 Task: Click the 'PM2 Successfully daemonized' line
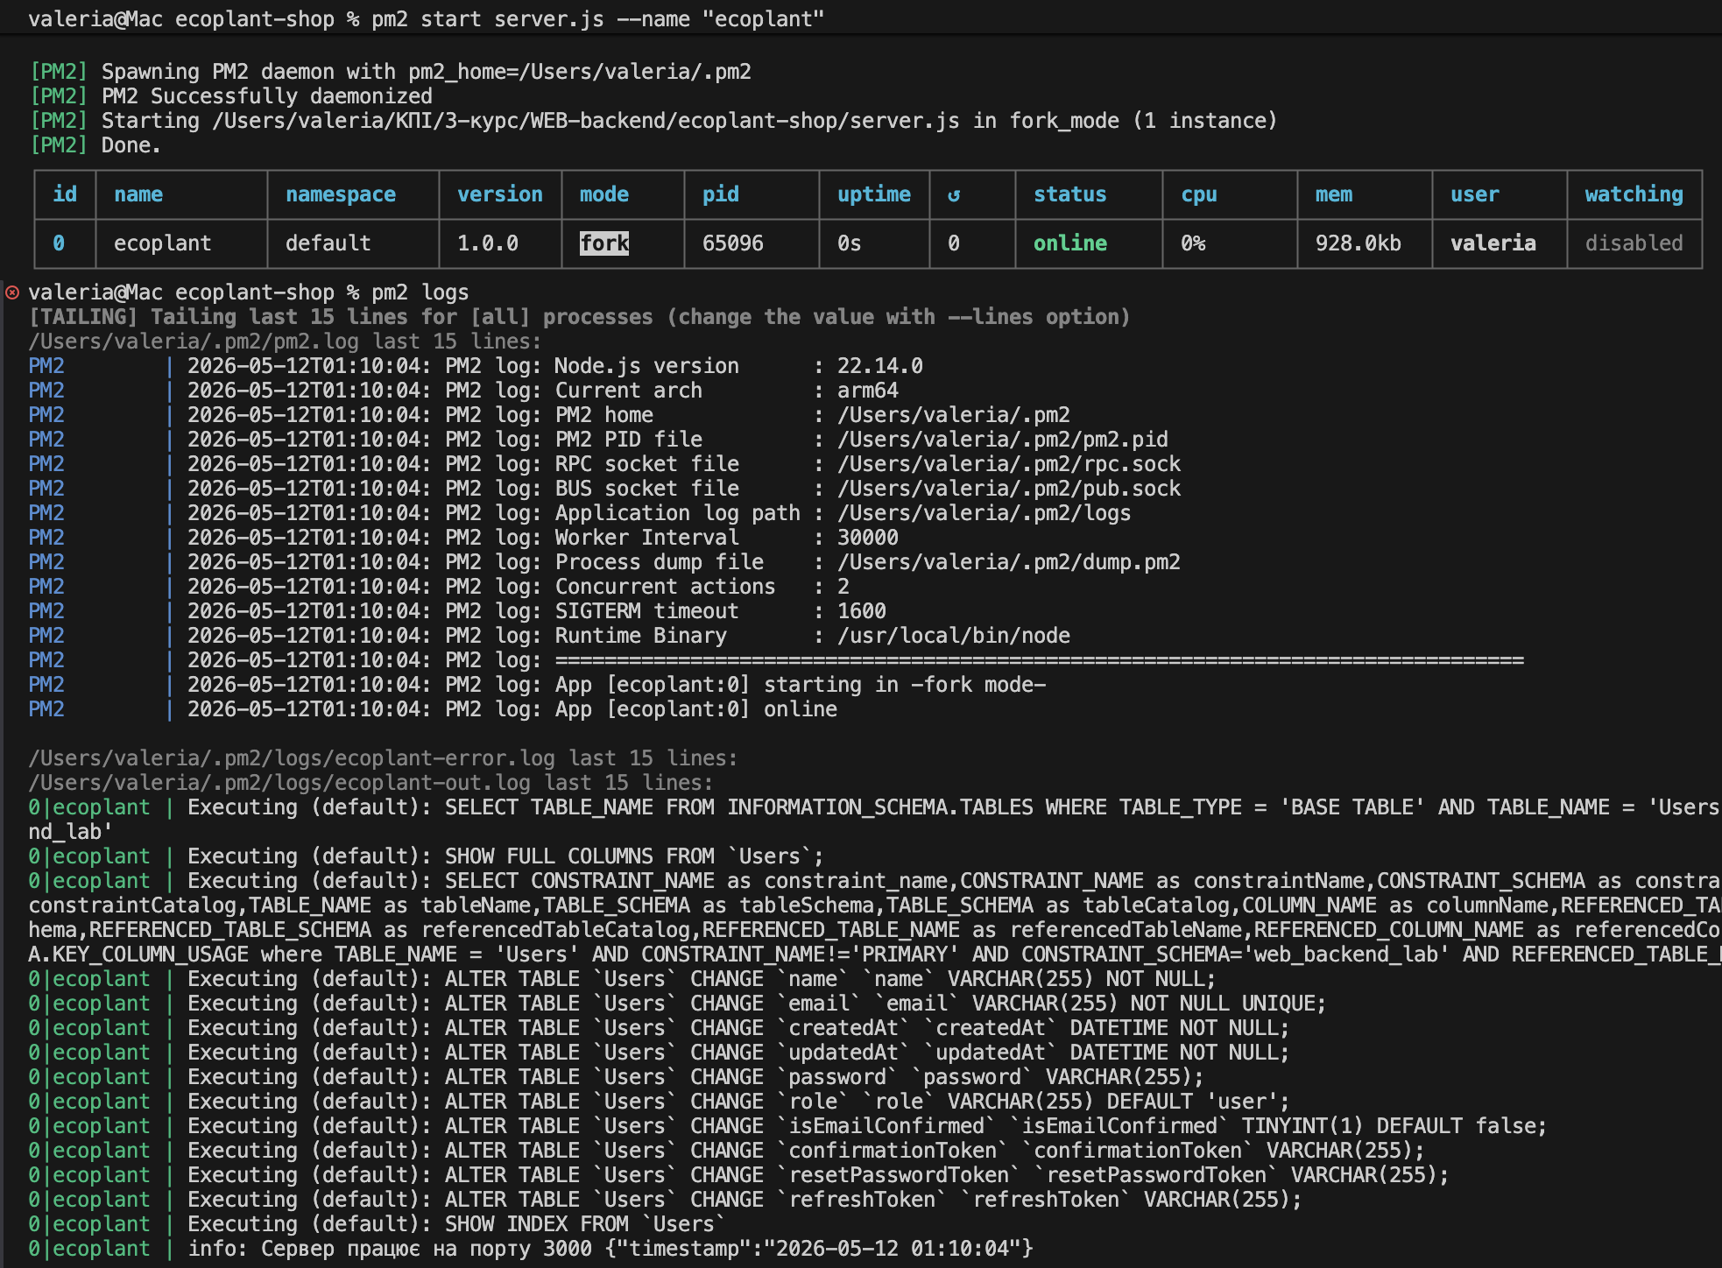pos(231,96)
